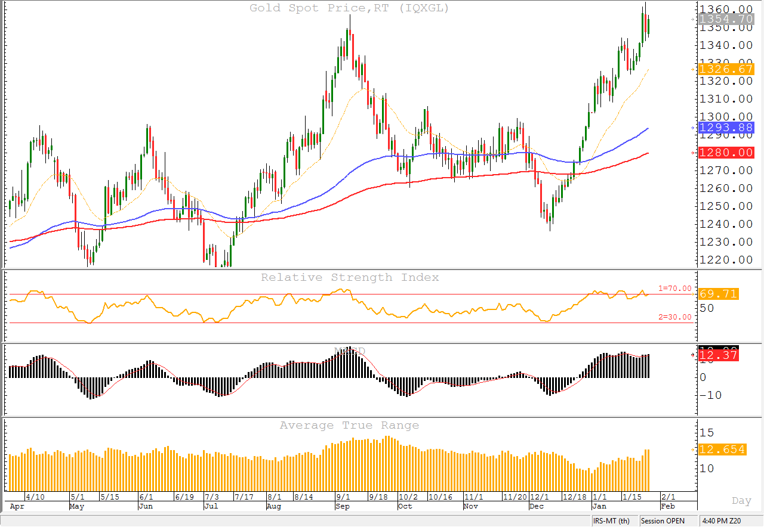The image size is (764, 527).
Task: Click the Day timeframe label
Action: 742,500
